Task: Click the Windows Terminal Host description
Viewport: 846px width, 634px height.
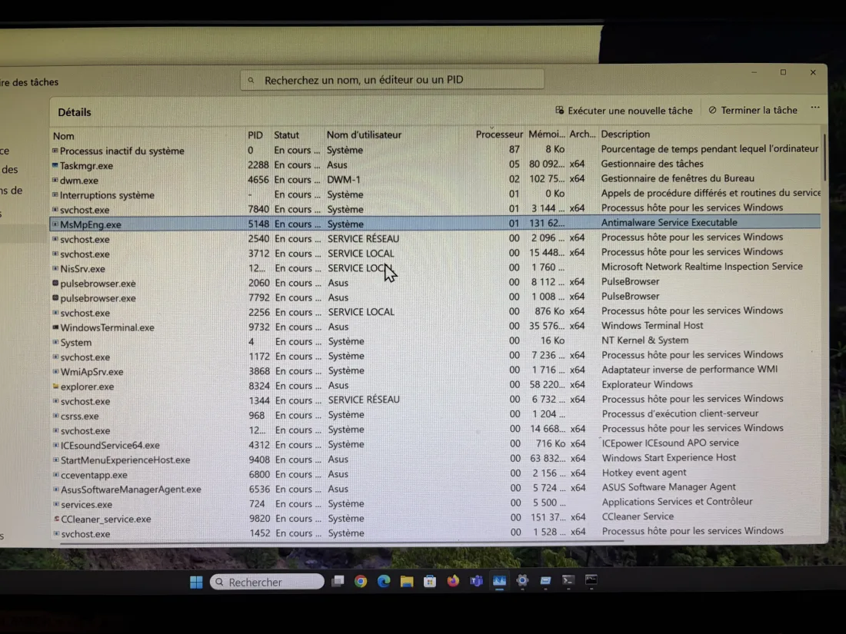Action: (x=652, y=325)
